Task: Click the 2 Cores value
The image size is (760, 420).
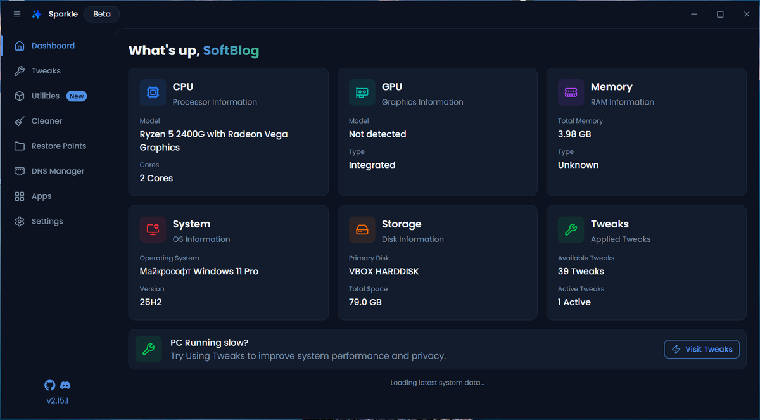Action: 156,178
